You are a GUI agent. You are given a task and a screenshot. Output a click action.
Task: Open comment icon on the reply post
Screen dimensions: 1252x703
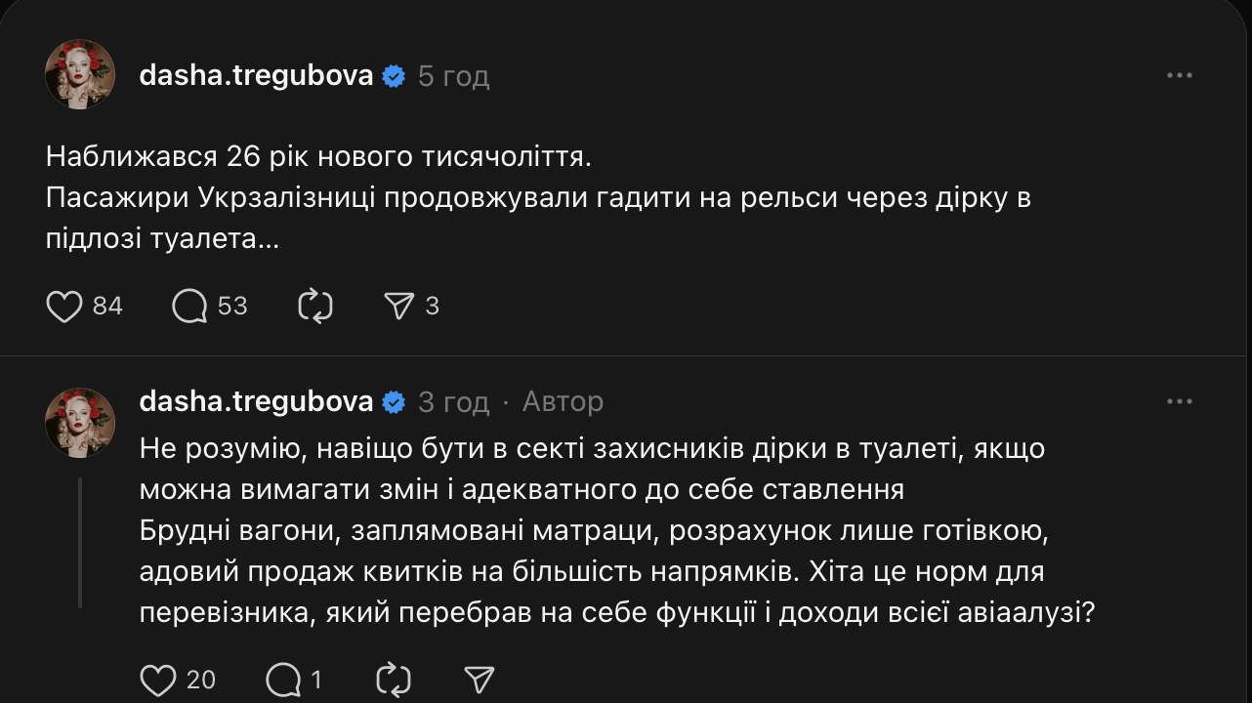pyautogui.click(x=283, y=679)
